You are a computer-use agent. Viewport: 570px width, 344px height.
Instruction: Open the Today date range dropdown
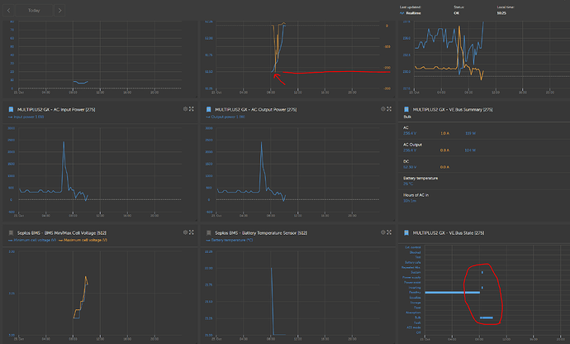point(35,12)
